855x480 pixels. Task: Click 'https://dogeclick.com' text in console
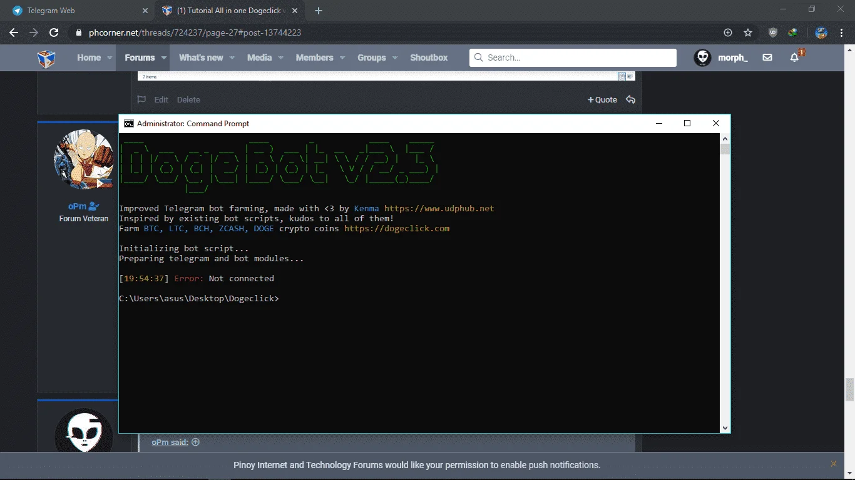397,228
